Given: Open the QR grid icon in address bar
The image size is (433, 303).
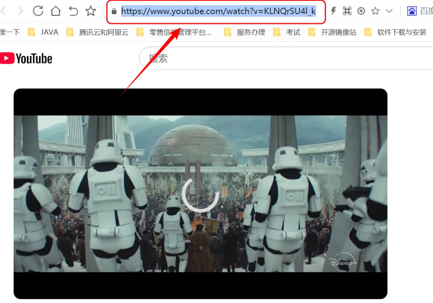Looking at the screenshot, I should 347,11.
